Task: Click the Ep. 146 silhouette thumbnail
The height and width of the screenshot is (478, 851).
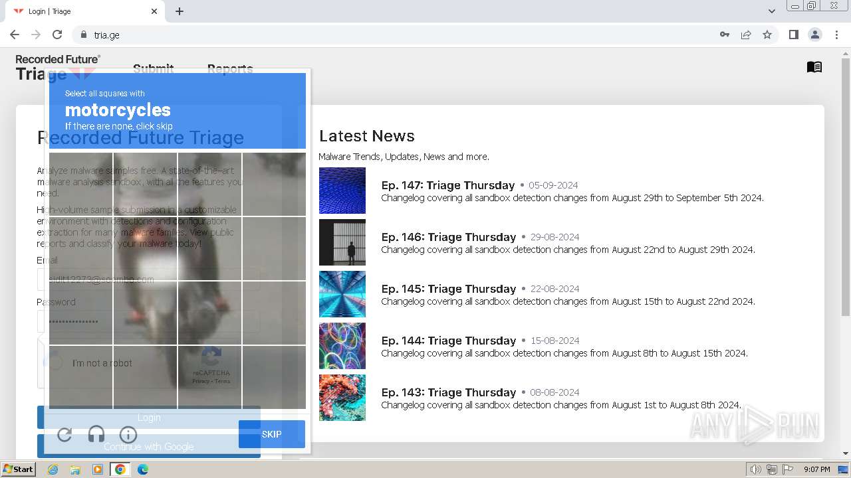Action: point(342,242)
